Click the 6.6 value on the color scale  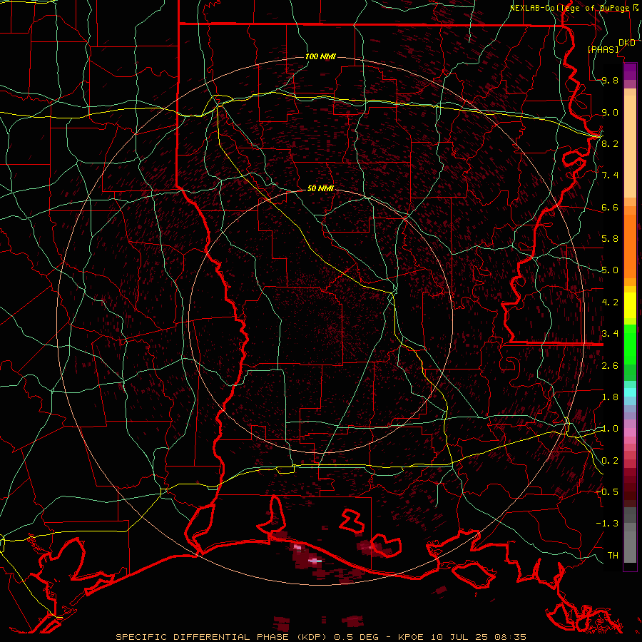tap(610, 207)
